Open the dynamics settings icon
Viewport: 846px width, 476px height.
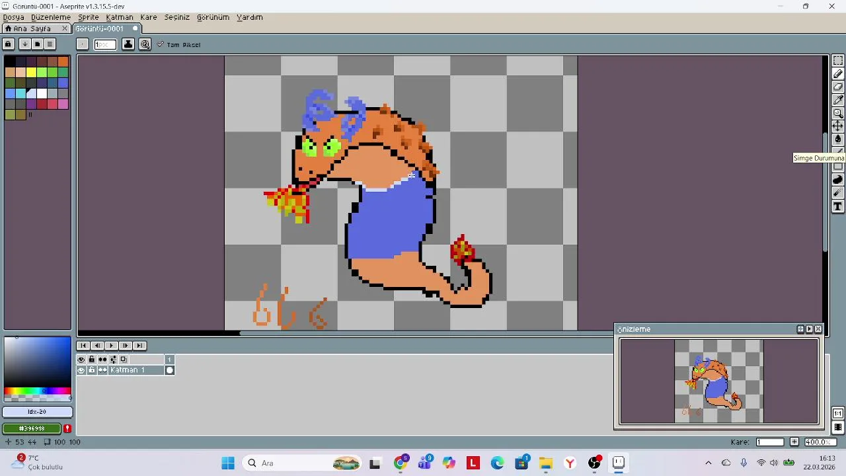click(x=145, y=44)
